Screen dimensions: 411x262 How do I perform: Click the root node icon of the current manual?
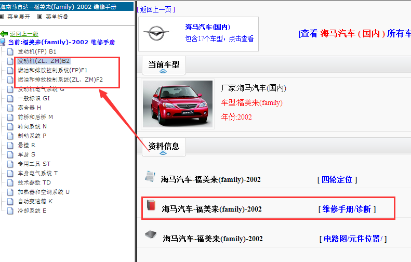coord(3,42)
